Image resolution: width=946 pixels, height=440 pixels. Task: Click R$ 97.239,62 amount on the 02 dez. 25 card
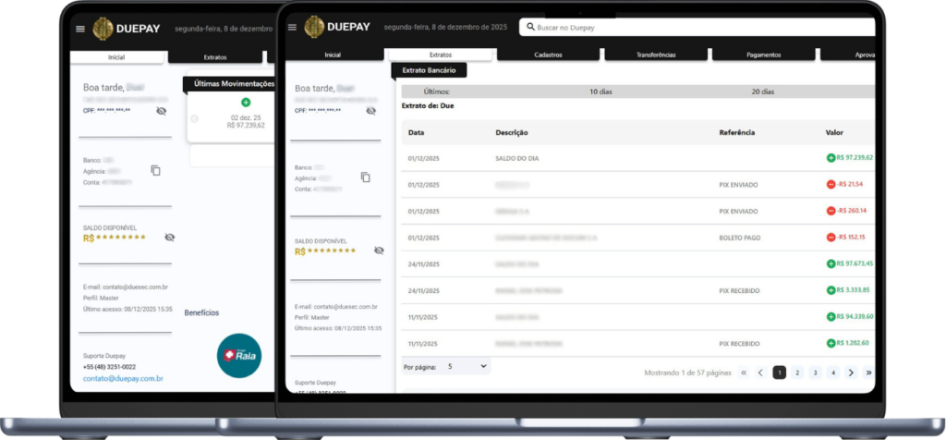(246, 126)
